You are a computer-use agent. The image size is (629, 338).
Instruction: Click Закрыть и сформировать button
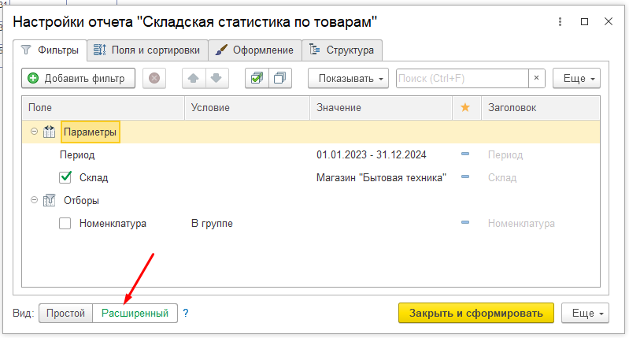pos(476,313)
